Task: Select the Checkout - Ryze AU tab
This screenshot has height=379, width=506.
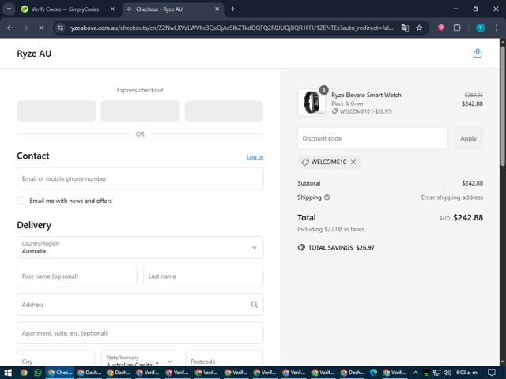Action: point(172,9)
